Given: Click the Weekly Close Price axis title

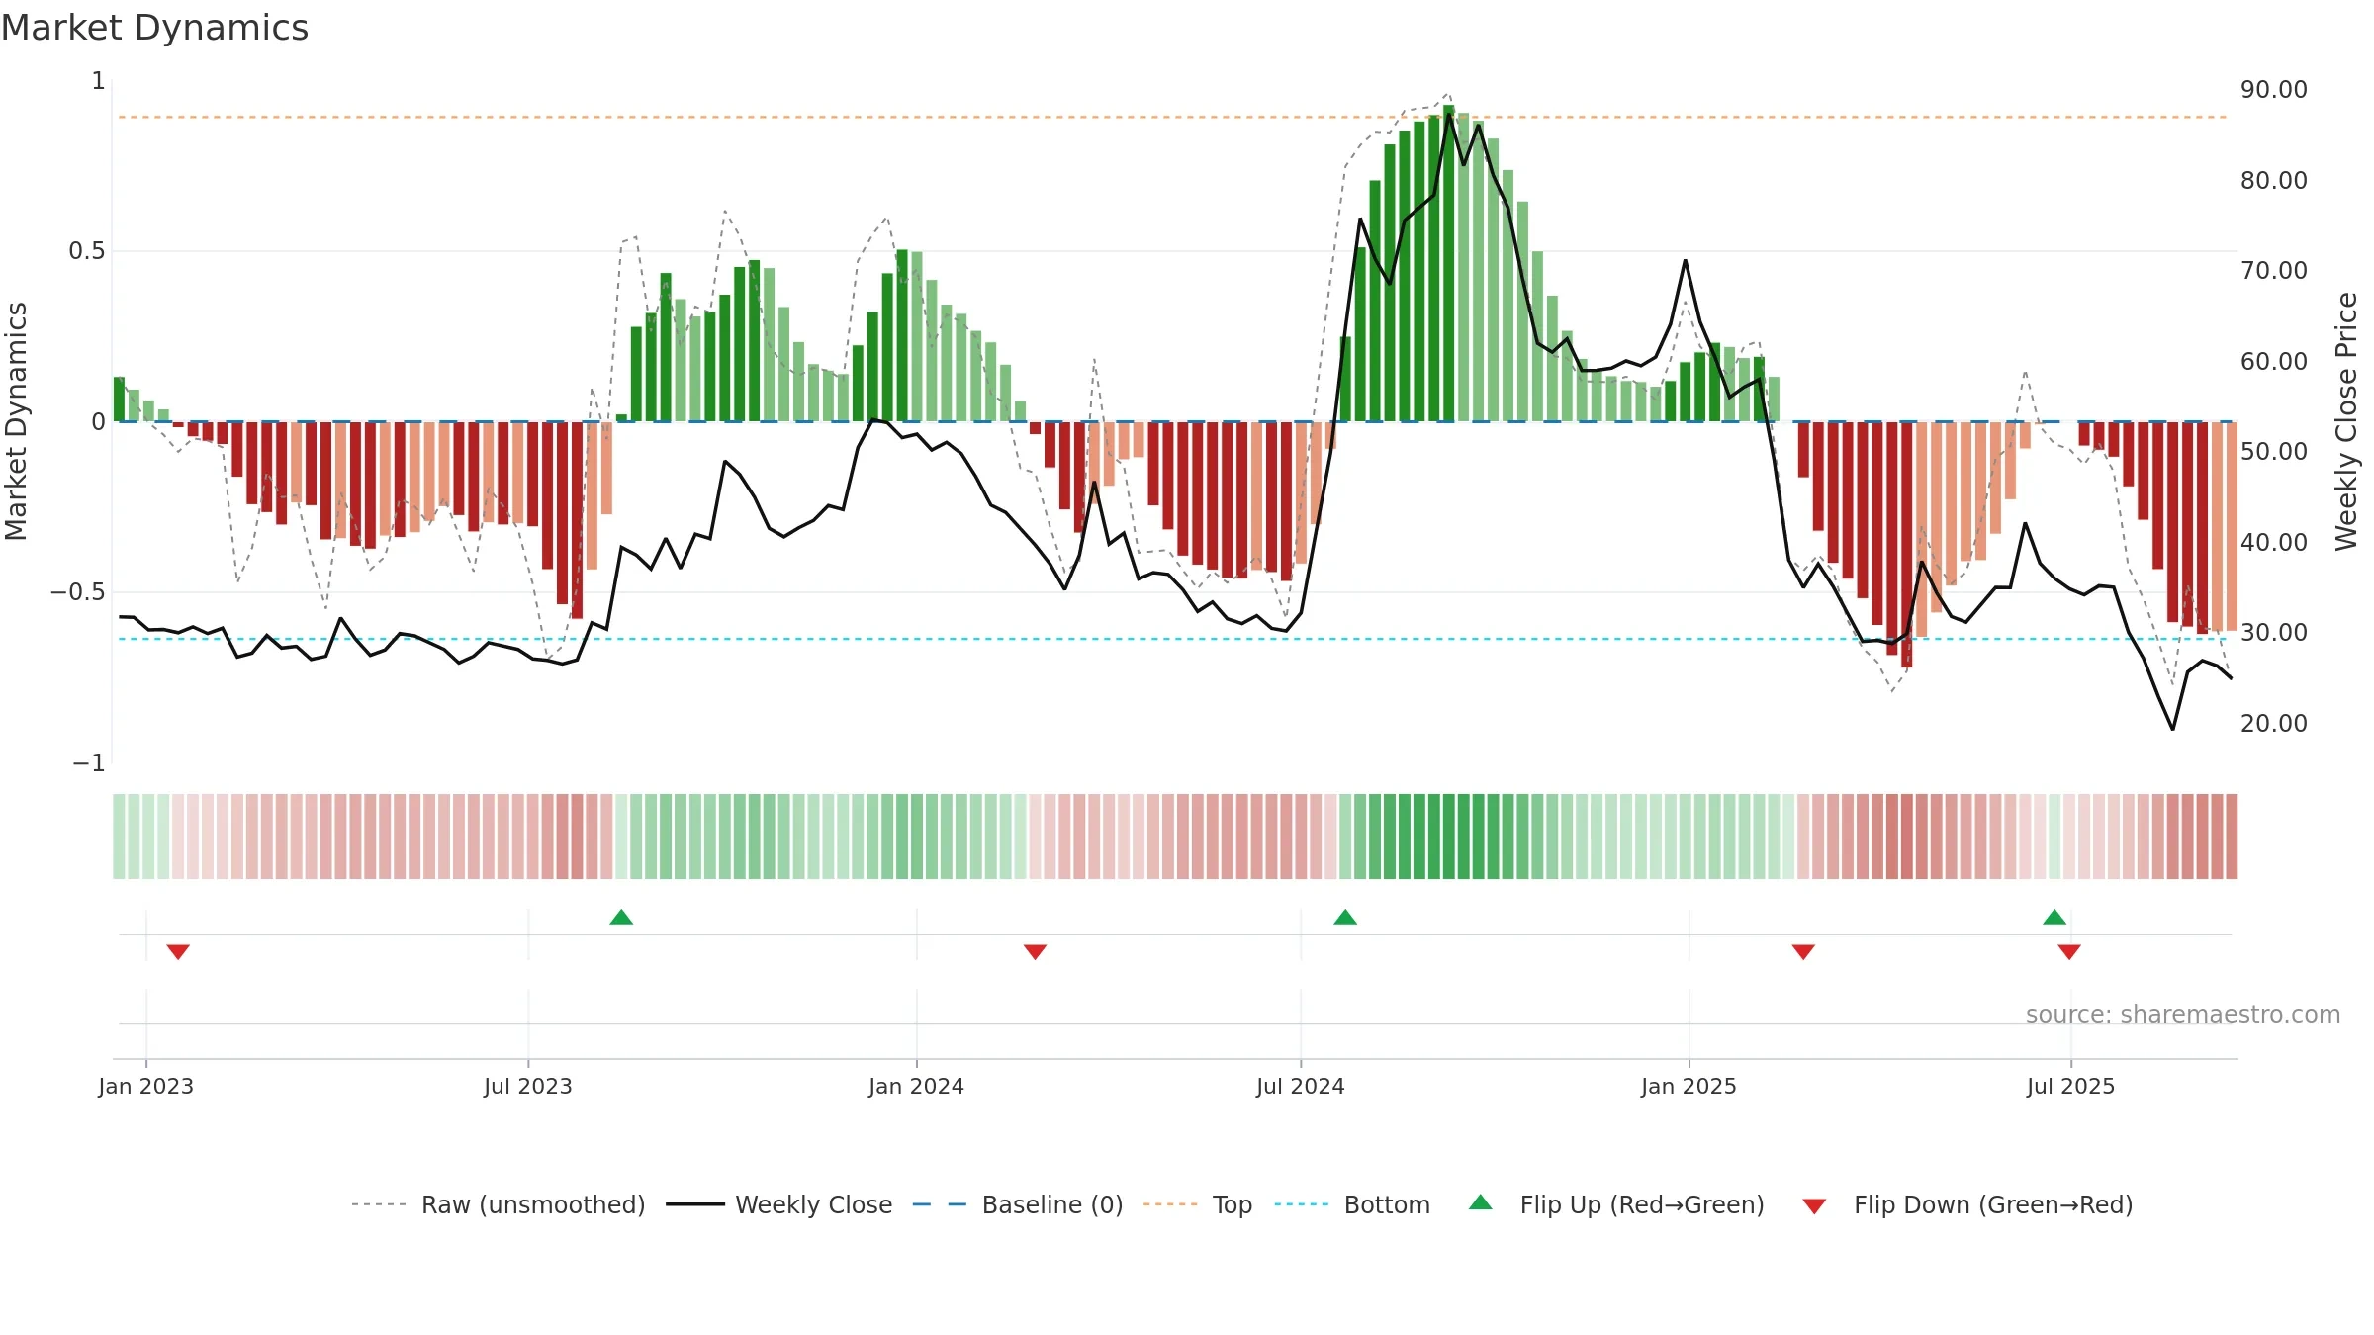Looking at the screenshot, I should (2346, 421).
